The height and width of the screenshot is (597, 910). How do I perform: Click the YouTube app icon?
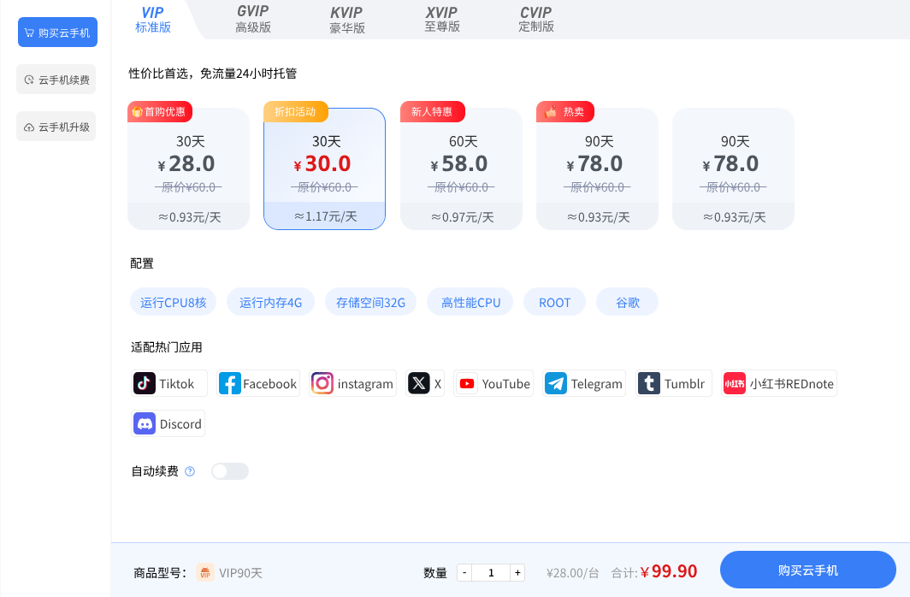click(467, 383)
